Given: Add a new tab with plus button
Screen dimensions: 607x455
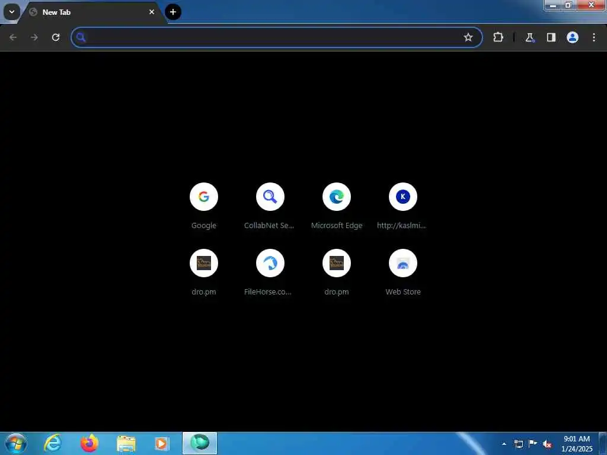Looking at the screenshot, I should 173,12.
